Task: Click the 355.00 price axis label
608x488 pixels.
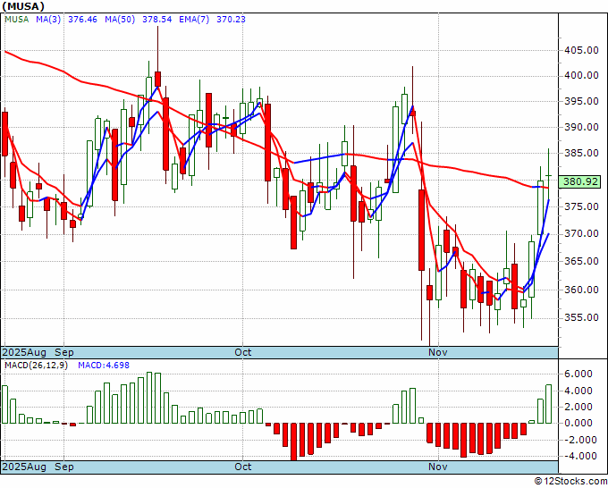Action: pyautogui.click(x=581, y=317)
